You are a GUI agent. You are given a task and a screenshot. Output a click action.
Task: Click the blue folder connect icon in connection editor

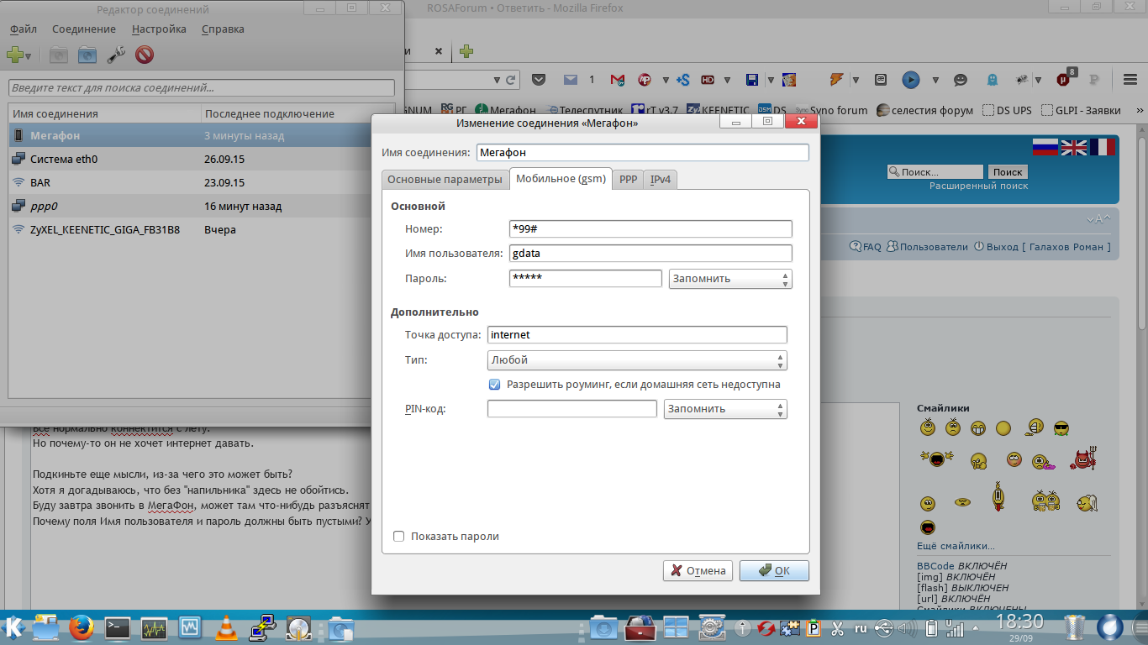coord(87,55)
